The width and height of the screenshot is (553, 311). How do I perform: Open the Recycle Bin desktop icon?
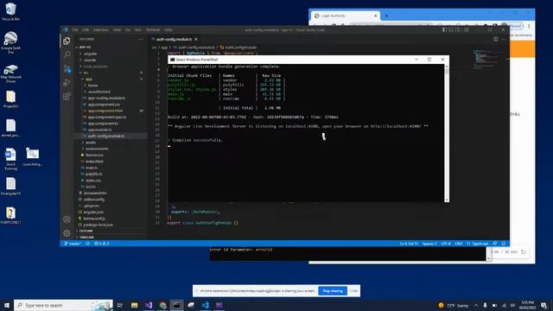(10, 11)
